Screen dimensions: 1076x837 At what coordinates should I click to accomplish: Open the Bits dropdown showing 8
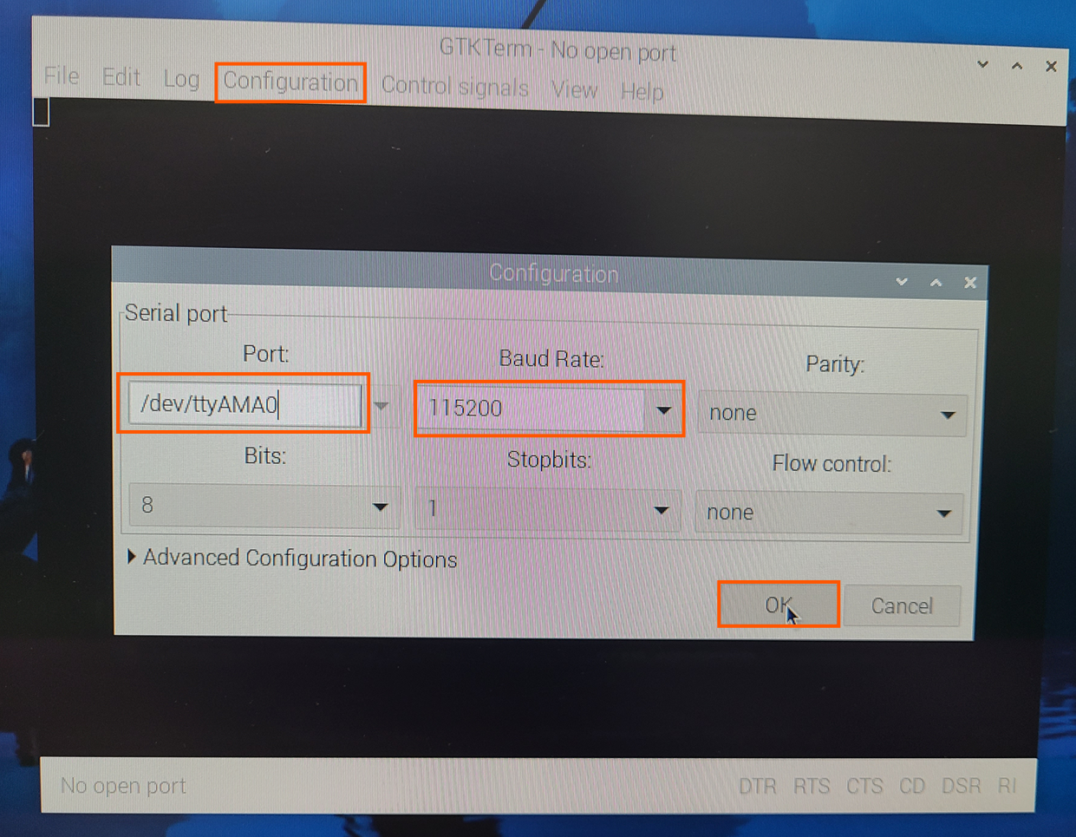[x=264, y=506]
